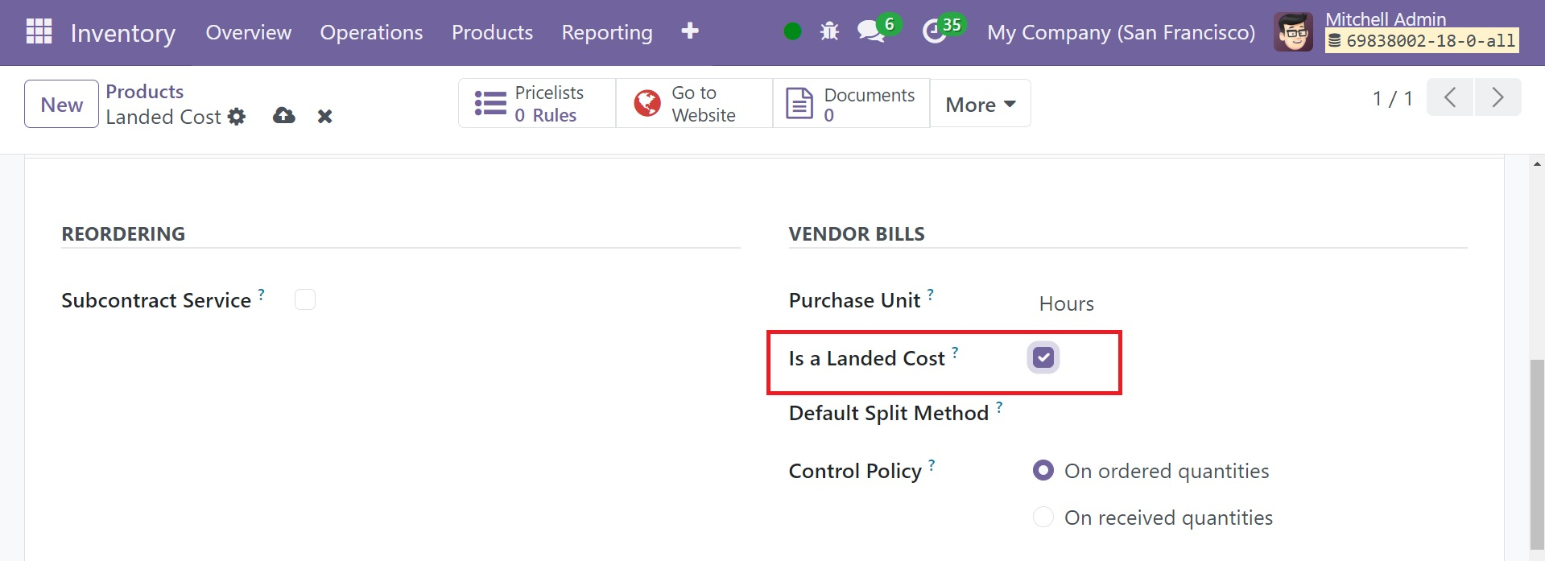
Task: Open the Reporting menu
Action: (x=607, y=32)
